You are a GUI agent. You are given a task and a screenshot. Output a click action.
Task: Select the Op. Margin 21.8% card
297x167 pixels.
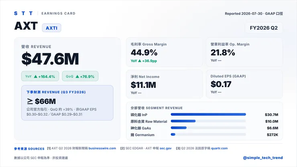coord(244,52)
